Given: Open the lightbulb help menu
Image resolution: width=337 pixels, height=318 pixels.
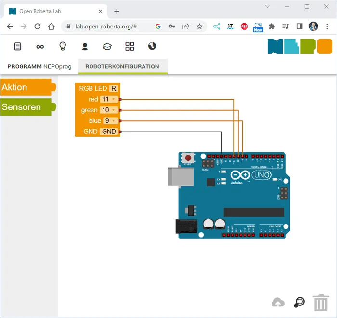Looking at the screenshot, I should coord(62,46).
